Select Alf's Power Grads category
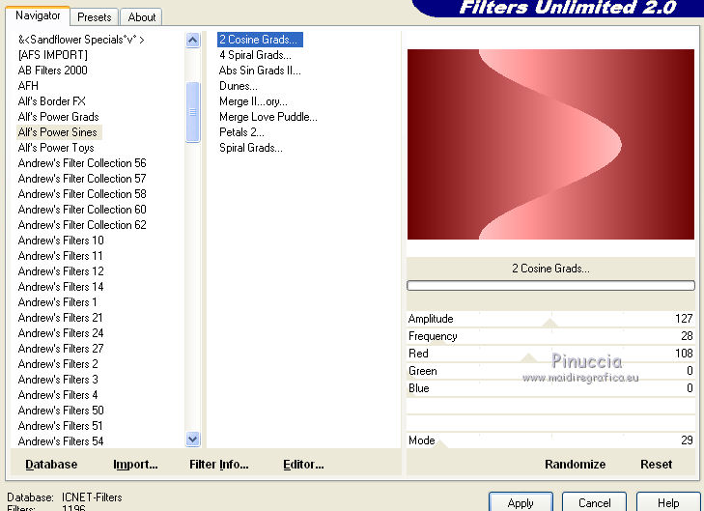Image resolution: width=704 pixels, height=511 pixels. (58, 117)
